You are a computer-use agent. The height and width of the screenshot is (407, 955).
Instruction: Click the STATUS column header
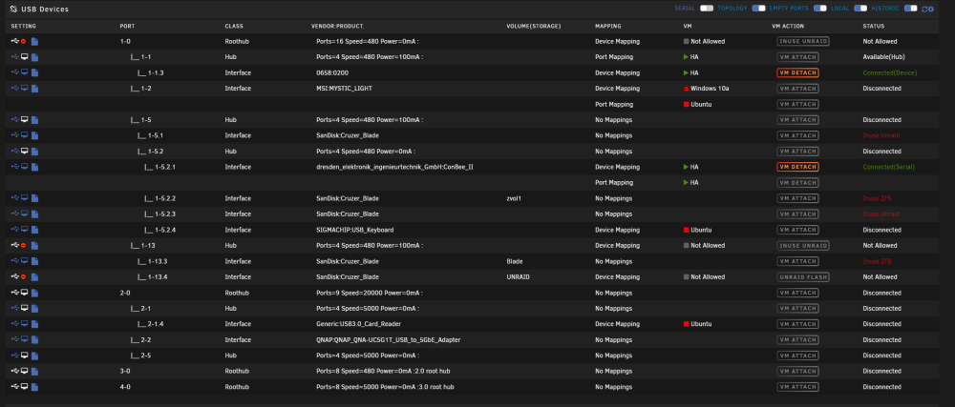874,26
